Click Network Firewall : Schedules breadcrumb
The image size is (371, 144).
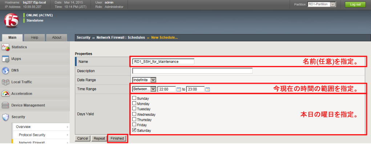point(121,37)
